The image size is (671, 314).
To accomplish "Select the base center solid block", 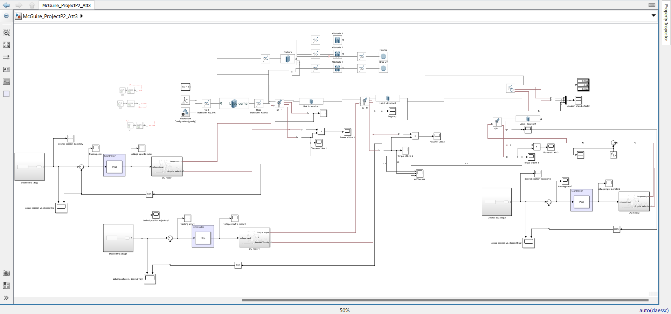I will coord(234,103).
